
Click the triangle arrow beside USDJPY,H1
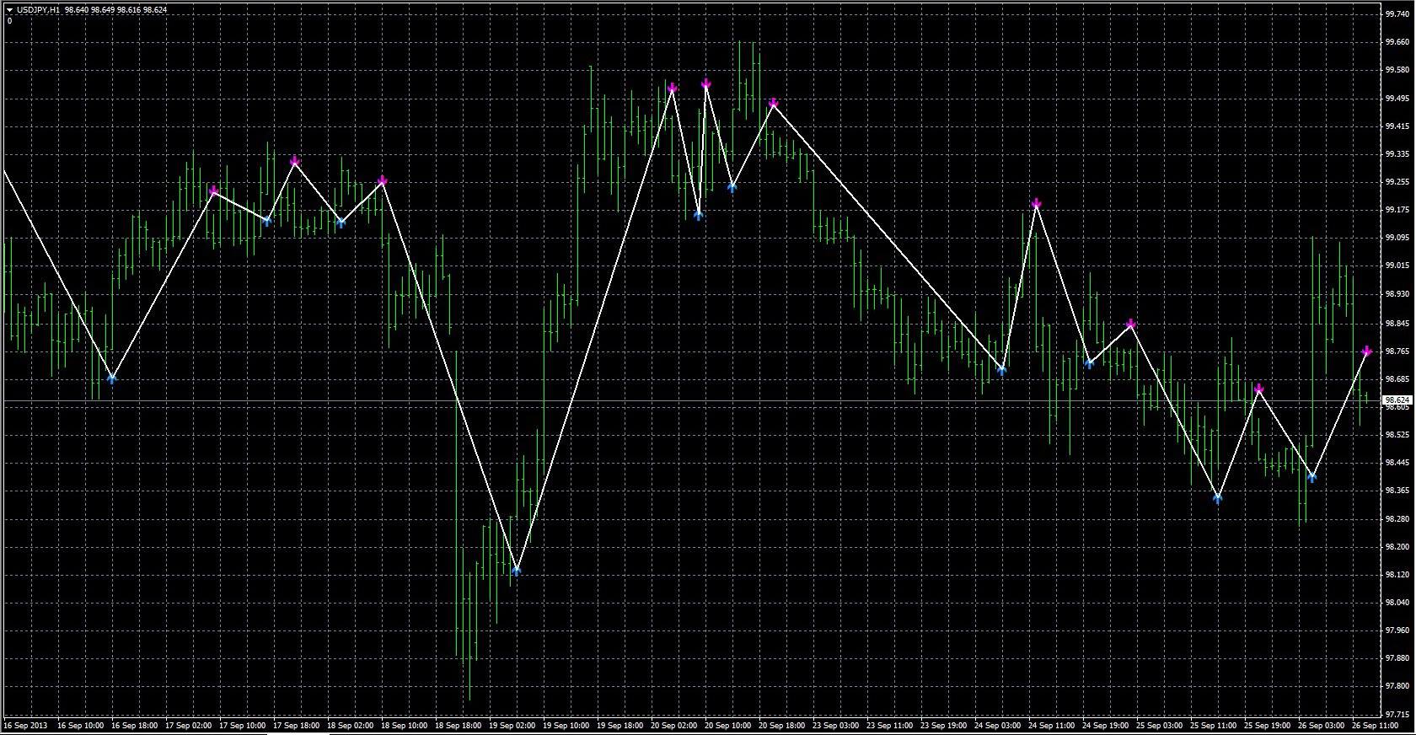pyautogui.click(x=8, y=9)
